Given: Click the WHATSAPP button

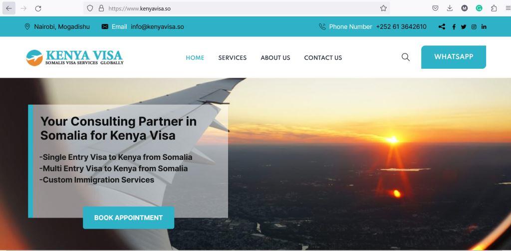Looking at the screenshot, I should (453, 57).
